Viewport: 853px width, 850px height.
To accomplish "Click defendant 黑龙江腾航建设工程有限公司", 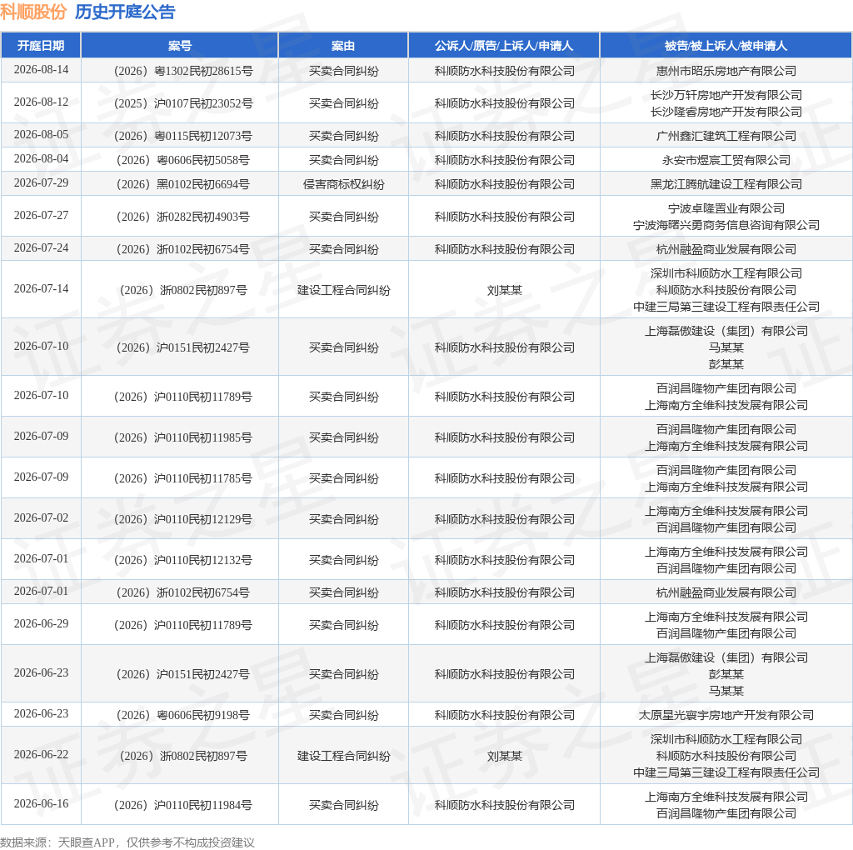I will [726, 184].
